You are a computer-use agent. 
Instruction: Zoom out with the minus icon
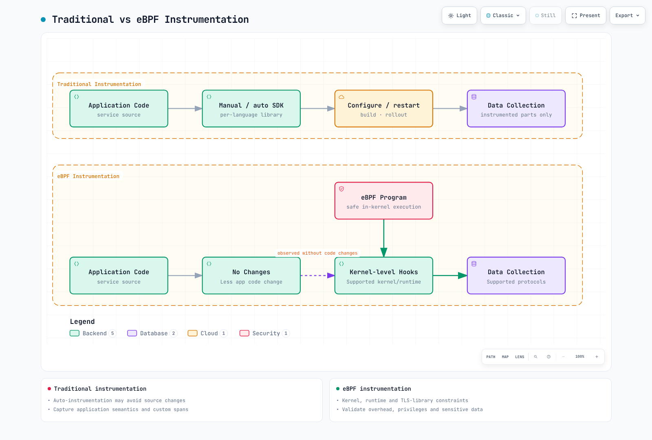(563, 357)
